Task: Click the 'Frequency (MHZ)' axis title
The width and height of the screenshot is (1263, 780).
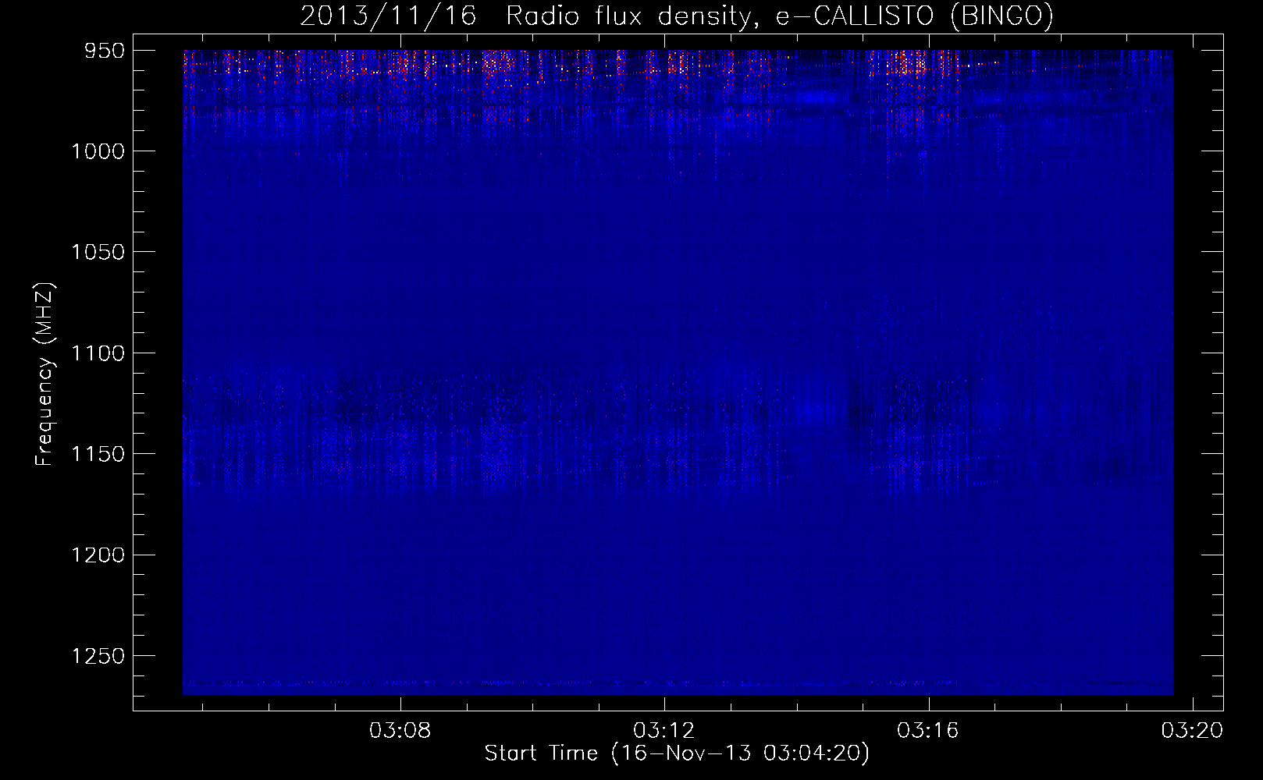Action: [45, 374]
